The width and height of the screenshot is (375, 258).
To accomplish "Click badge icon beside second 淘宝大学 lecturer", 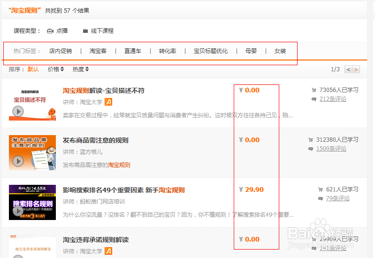I will (x=108, y=251).
